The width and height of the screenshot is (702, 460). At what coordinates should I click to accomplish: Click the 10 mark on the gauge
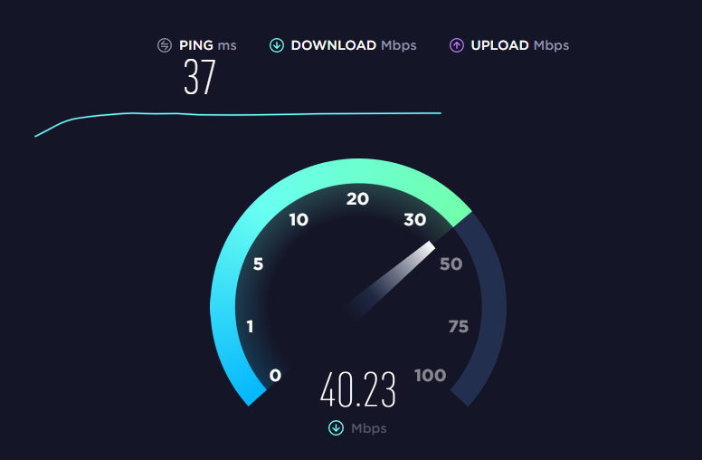pyautogui.click(x=299, y=220)
